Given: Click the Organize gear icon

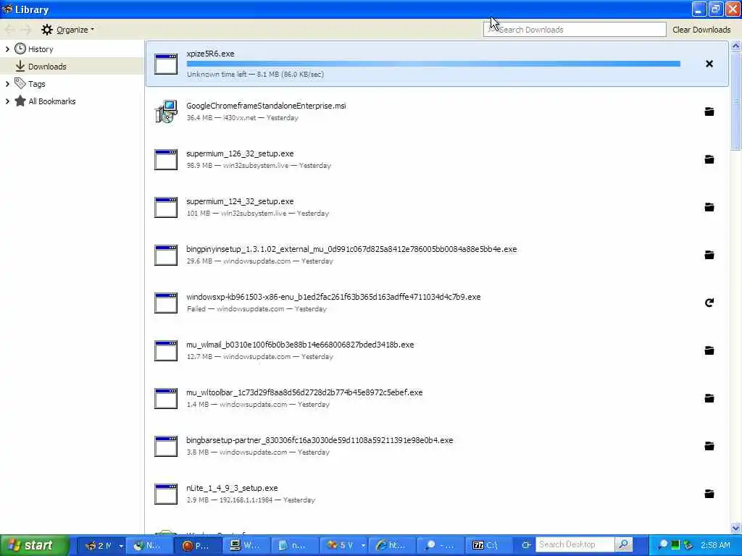Looking at the screenshot, I should [47, 30].
